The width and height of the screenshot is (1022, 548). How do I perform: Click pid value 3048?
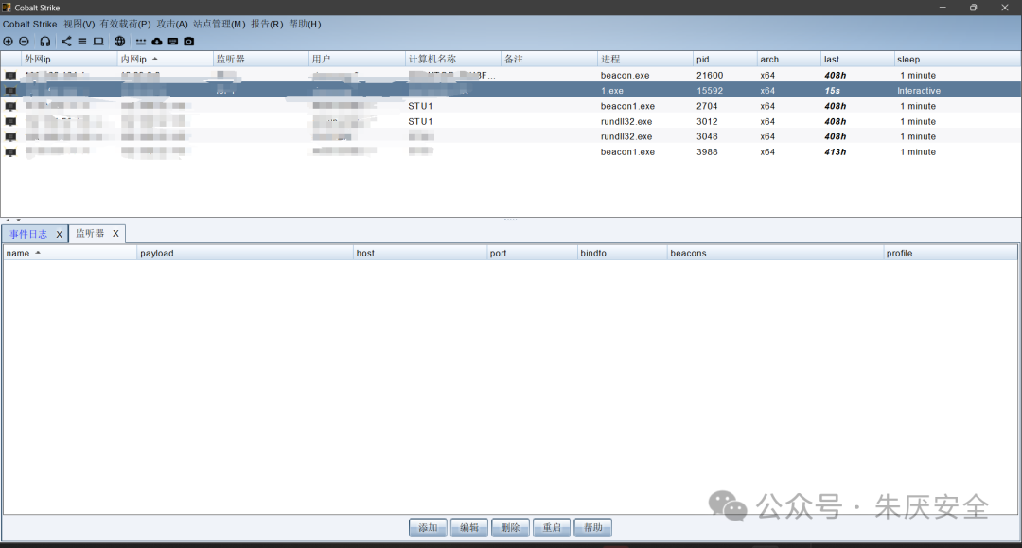point(707,137)
